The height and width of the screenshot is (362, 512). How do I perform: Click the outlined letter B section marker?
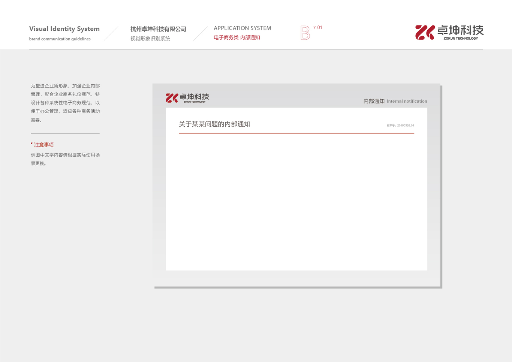pos(305,33)
